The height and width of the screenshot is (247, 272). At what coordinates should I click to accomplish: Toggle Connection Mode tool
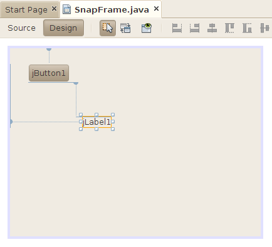click(x=125, y=28)
